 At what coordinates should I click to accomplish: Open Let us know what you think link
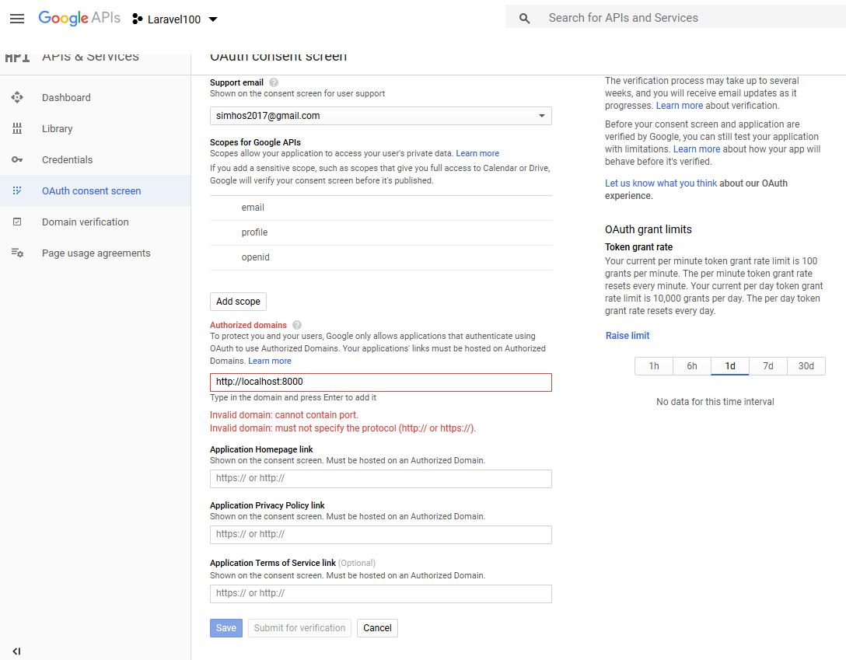coord(661,183)
